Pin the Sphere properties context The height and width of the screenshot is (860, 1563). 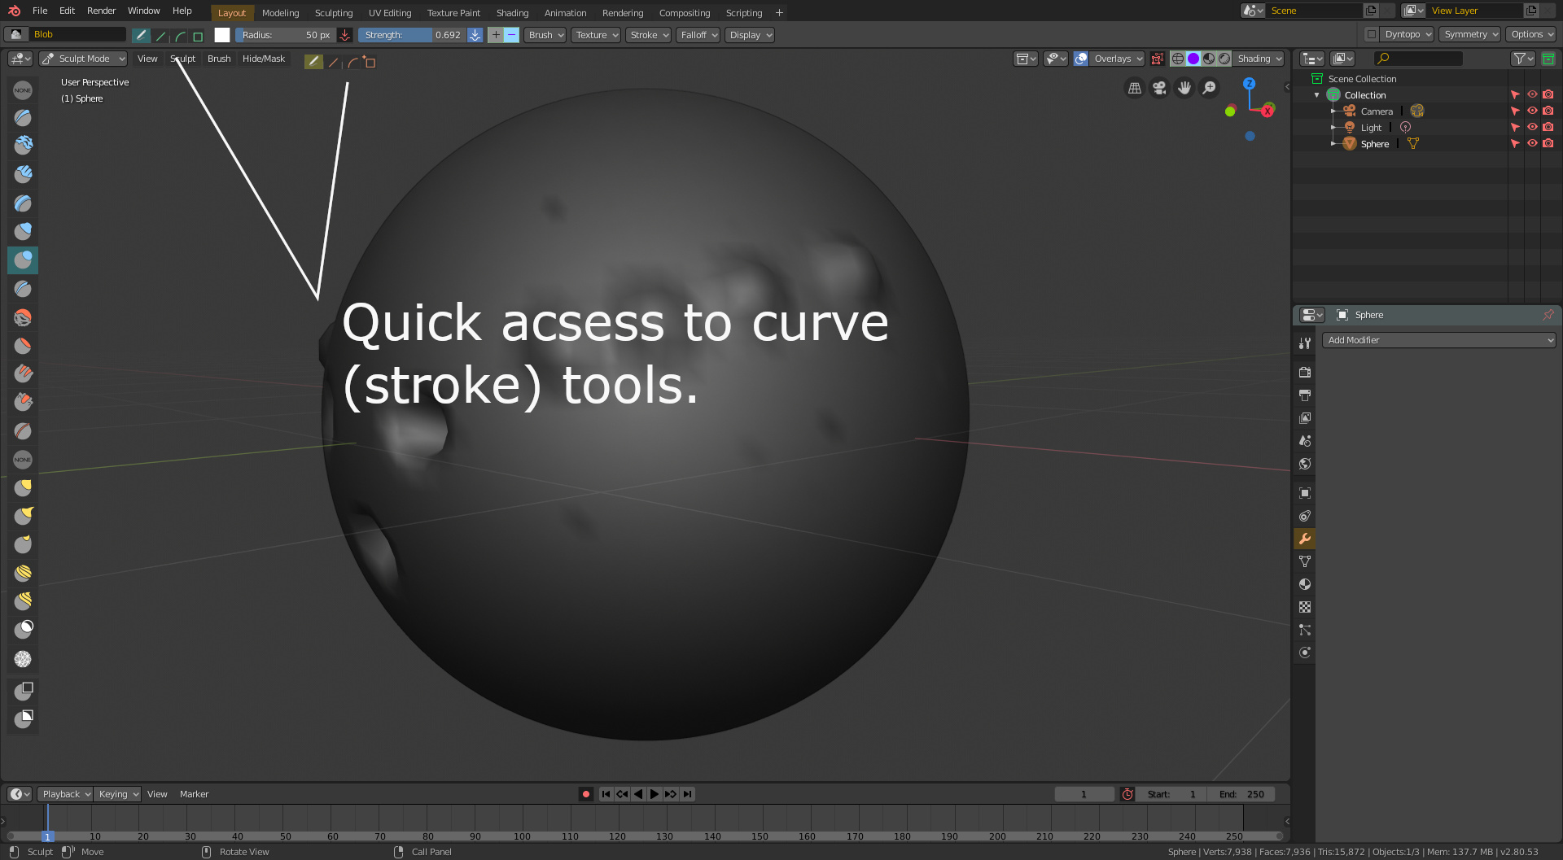click(x=1548, y=315)
